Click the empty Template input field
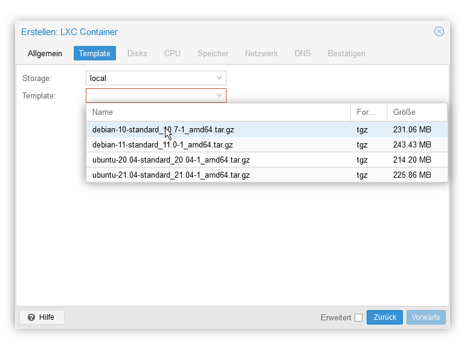Viewport: 476px width, 356px height. pos(150,95)
